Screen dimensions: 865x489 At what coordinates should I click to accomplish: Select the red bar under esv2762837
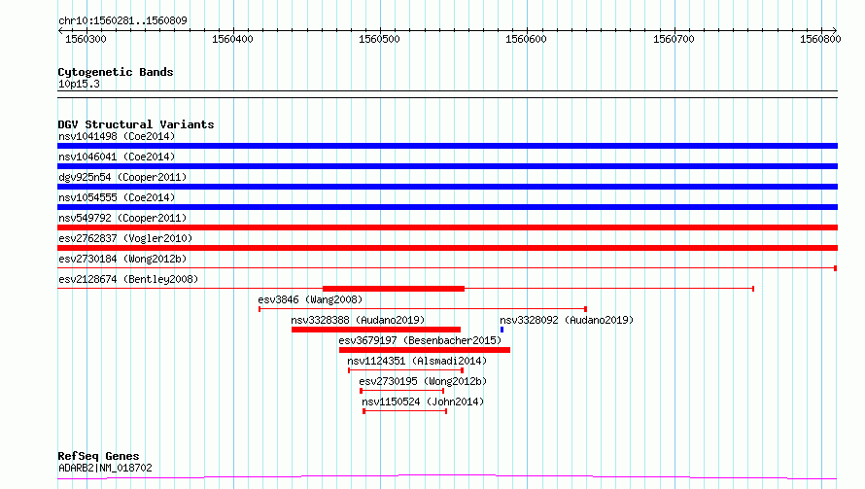point(447,248)
